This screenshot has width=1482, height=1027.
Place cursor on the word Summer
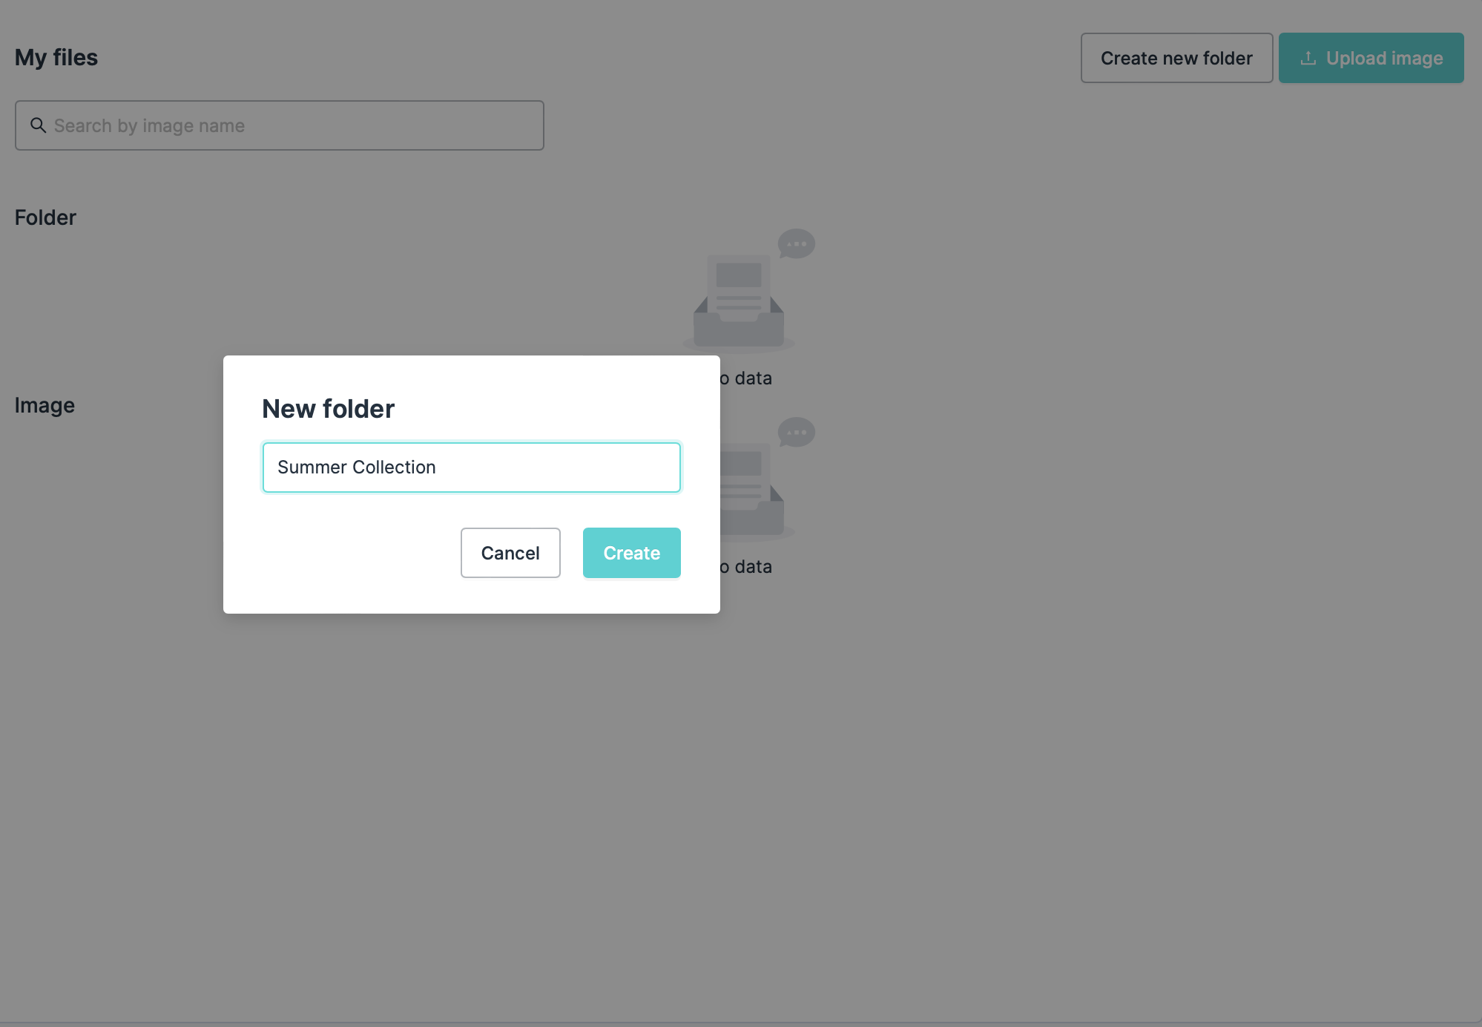point(312,467)
